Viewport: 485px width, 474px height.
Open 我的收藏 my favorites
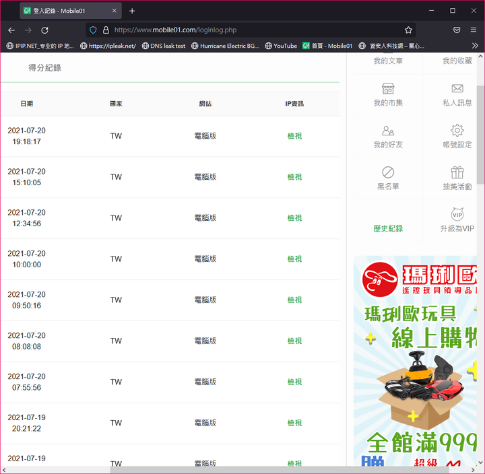[x=457, y=61]
